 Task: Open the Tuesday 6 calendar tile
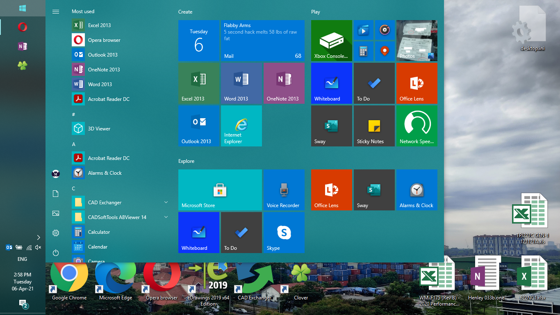(x=199, y=41)
